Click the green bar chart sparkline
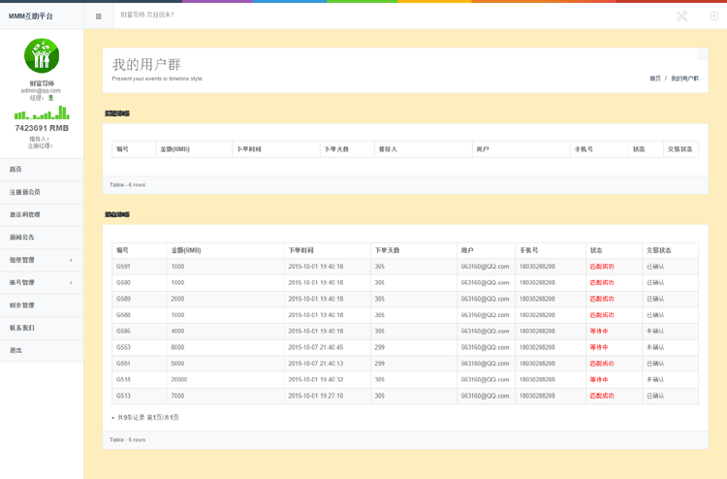Viewport: 727px width, 479px height. coord(42,112)
